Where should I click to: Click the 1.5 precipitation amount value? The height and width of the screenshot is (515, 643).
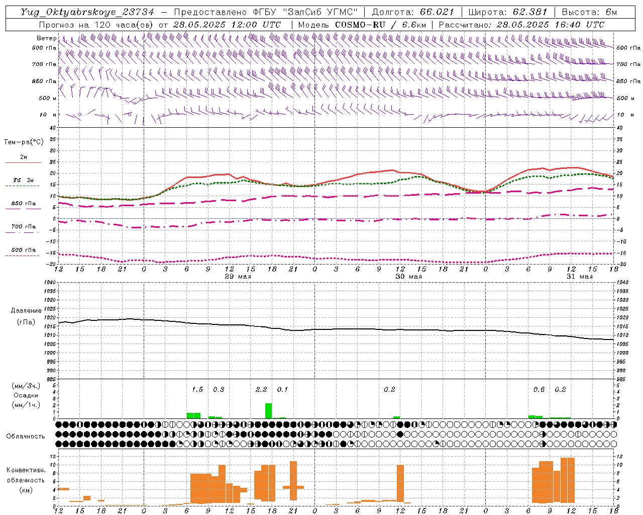pos(197,389)
